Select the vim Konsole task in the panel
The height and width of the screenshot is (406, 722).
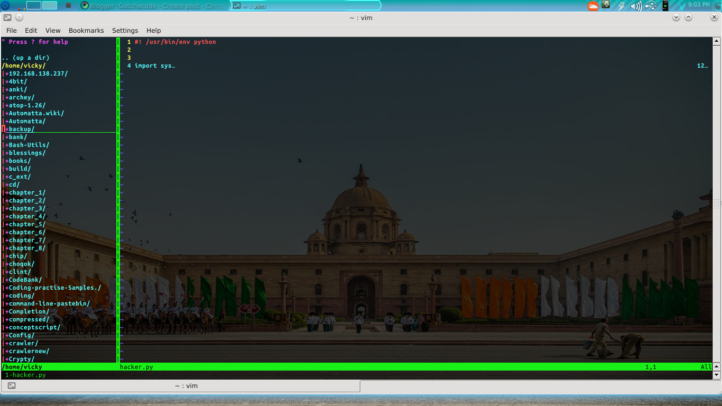tap(305, 5)
